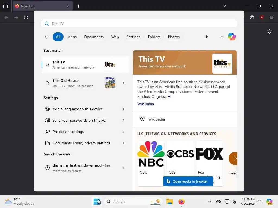
Task: Click Open results in browser button
Action: click(188, 181)
